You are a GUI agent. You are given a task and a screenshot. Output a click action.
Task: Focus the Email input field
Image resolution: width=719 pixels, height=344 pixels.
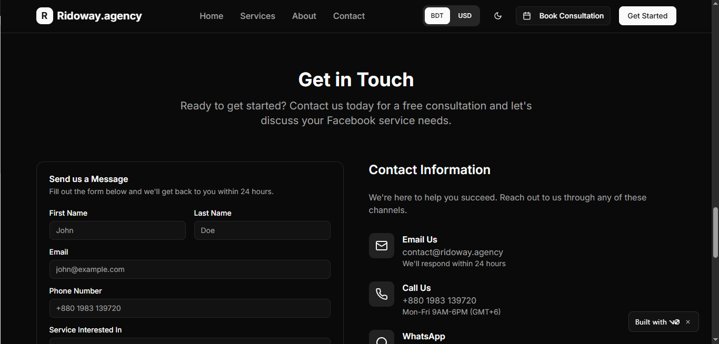(x=190, y=269)
